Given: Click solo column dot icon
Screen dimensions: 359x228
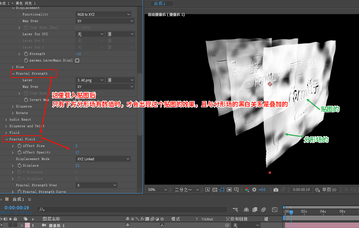Looking at the screenshot, I should coord(10,219).
